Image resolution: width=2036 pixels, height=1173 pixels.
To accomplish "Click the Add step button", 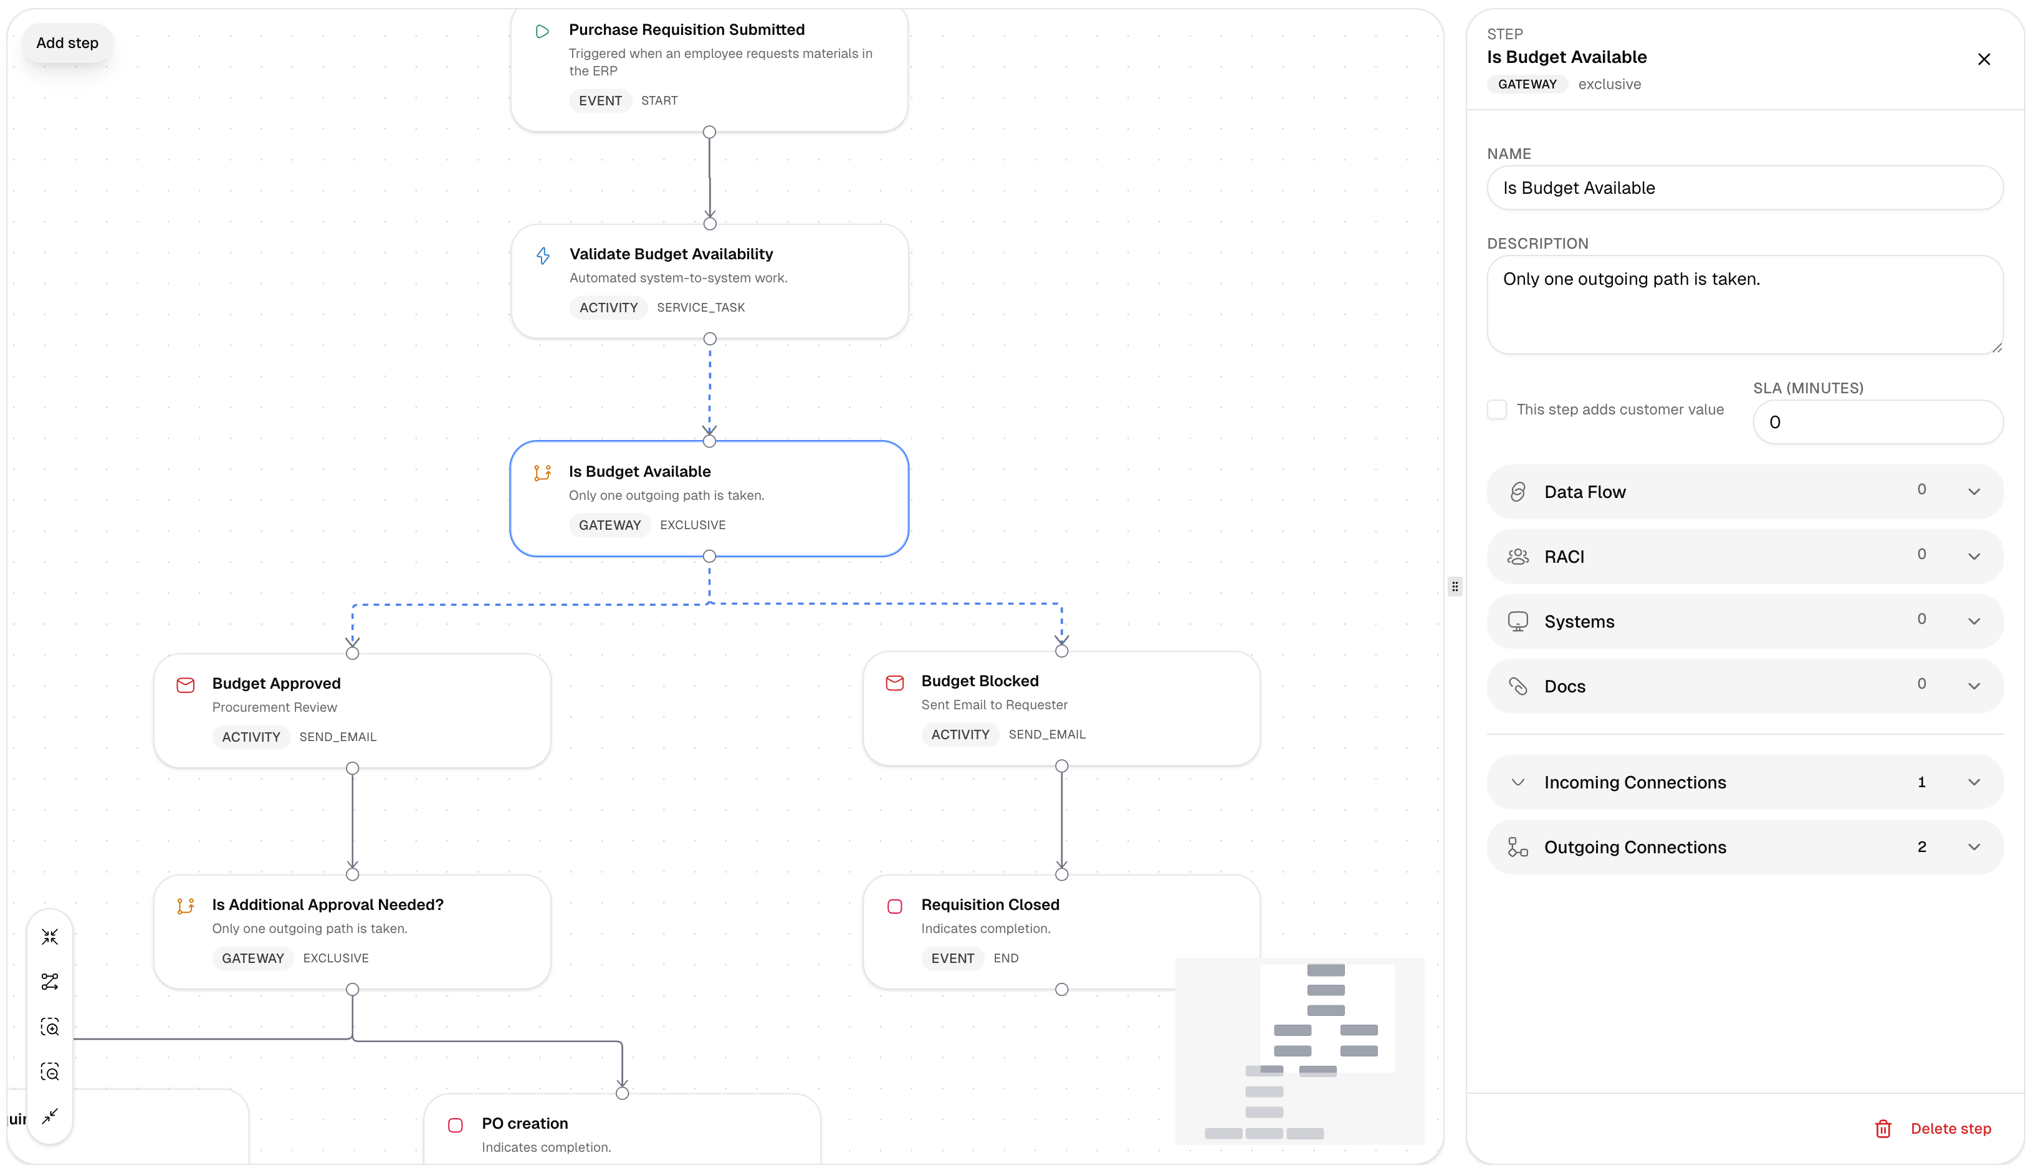I will [67, 43].
